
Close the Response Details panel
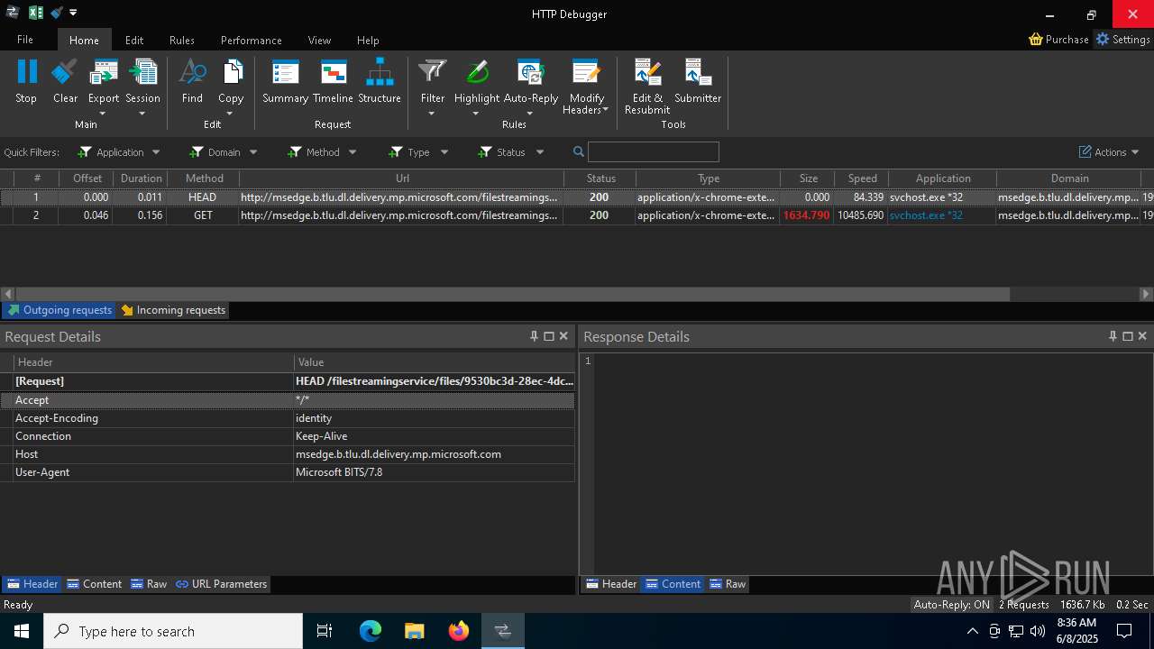click(x=1142, y=336)
